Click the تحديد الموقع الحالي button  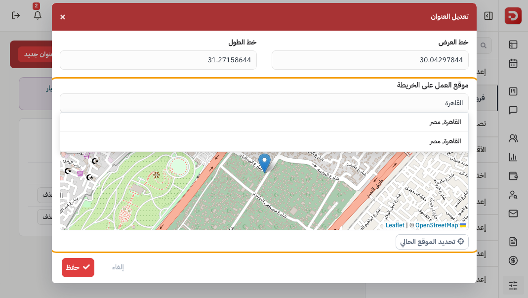tap(432, 242)
